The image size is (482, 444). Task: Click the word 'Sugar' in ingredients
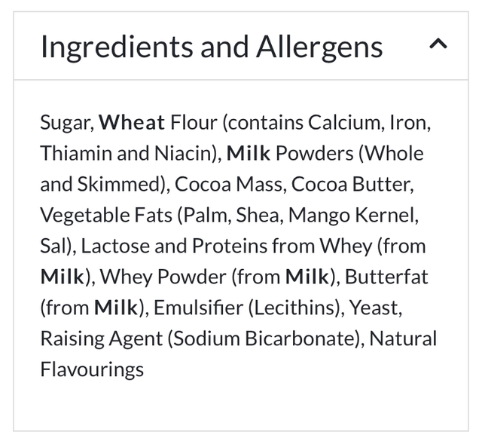66,122
